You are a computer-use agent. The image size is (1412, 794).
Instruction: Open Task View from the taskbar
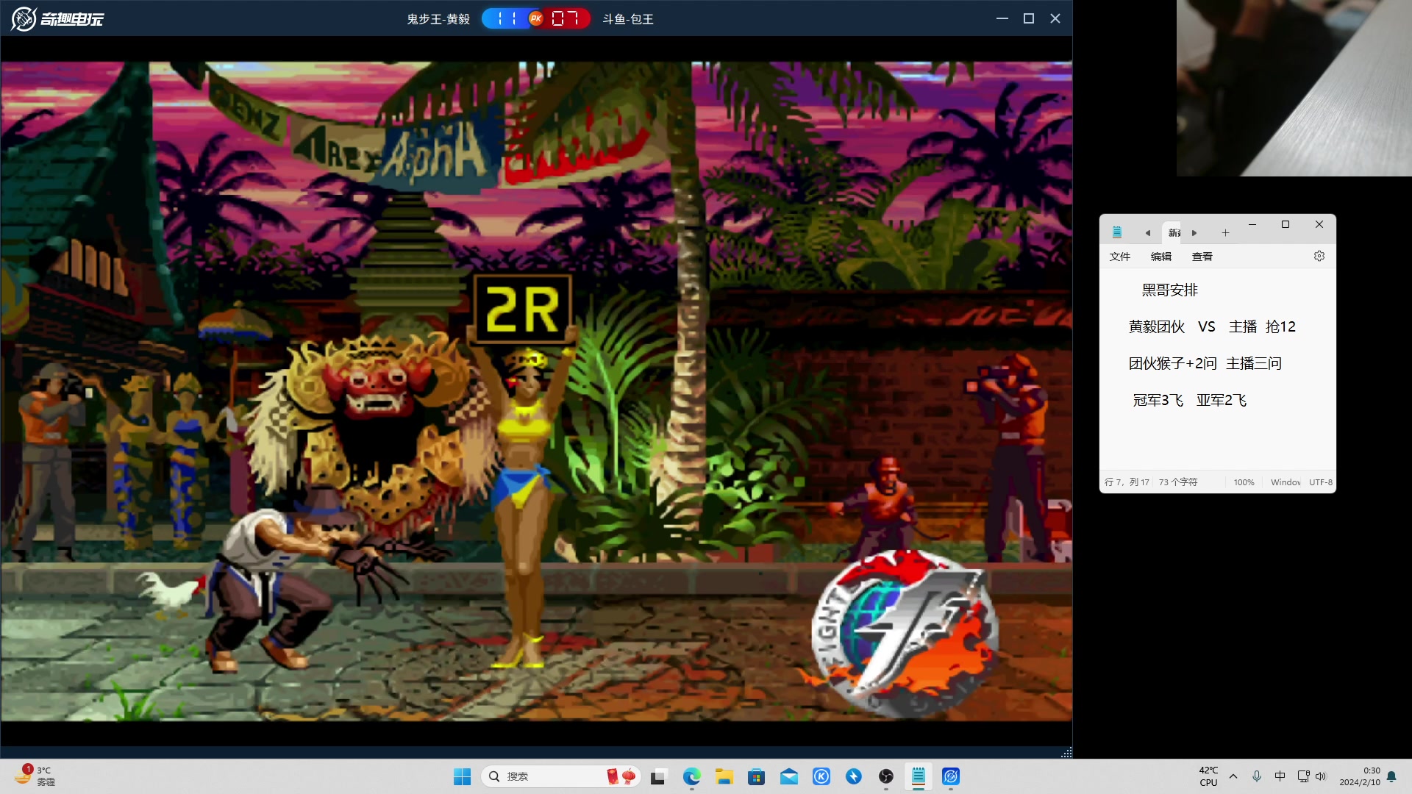659,776
